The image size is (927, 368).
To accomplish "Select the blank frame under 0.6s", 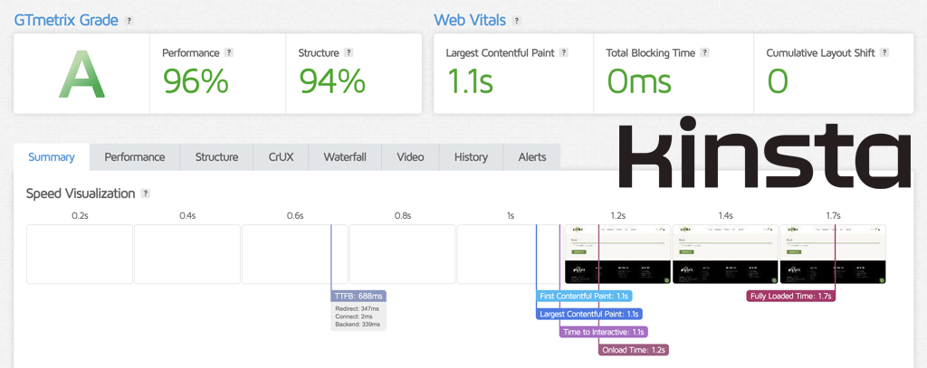I will coord(295,254).
